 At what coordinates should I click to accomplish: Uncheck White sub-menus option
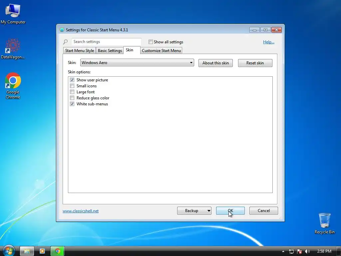pyautogui.click(x=72, y=104)
